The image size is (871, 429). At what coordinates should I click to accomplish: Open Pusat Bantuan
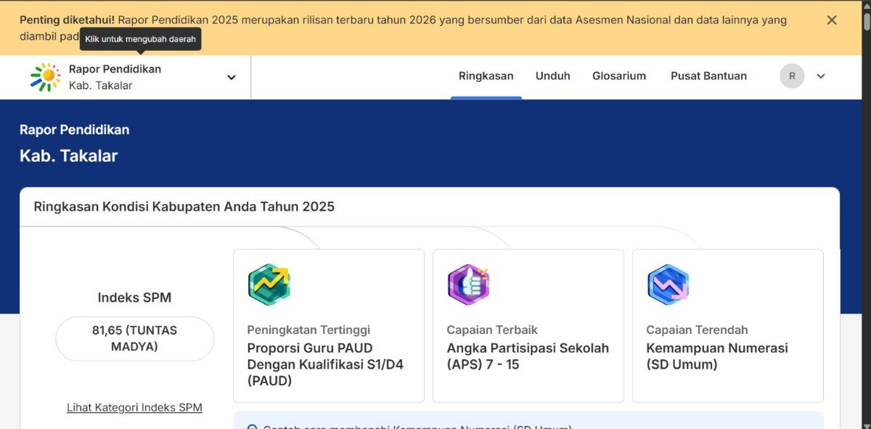coord(708,75)
